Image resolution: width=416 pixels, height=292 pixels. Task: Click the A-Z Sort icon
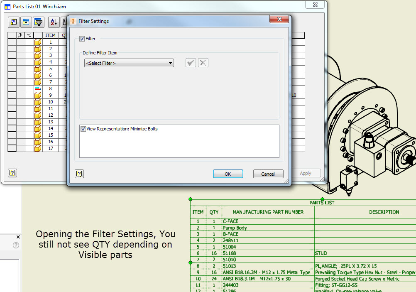54,22
